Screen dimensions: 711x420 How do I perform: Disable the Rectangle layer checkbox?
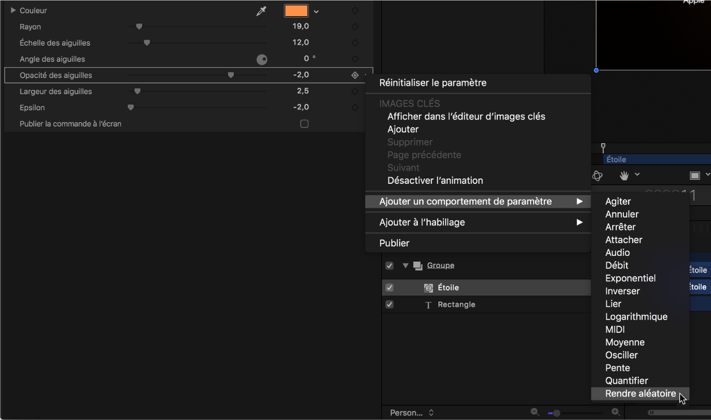pos(389,305)
